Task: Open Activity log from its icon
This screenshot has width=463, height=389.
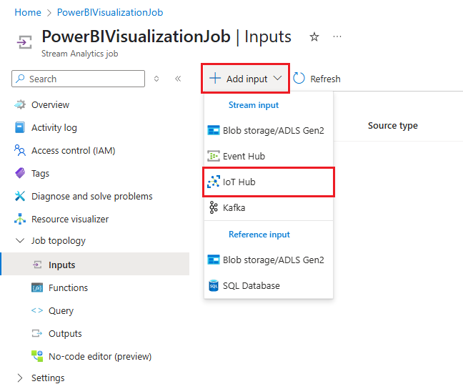Action: coord(20,128)
